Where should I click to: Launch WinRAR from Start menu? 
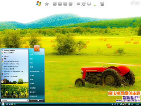[x=5, y=74]
